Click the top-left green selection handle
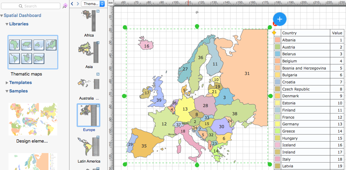The width and height of the screenshot is (346, 170). pos(125,27)
